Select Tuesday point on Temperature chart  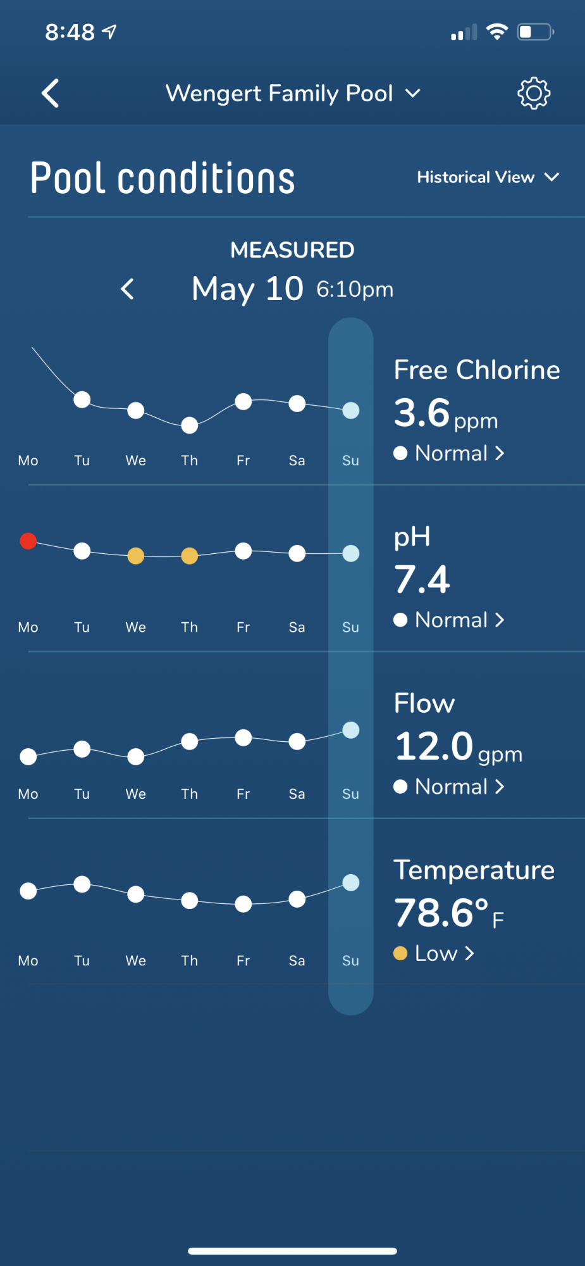[x=82, y=884]
